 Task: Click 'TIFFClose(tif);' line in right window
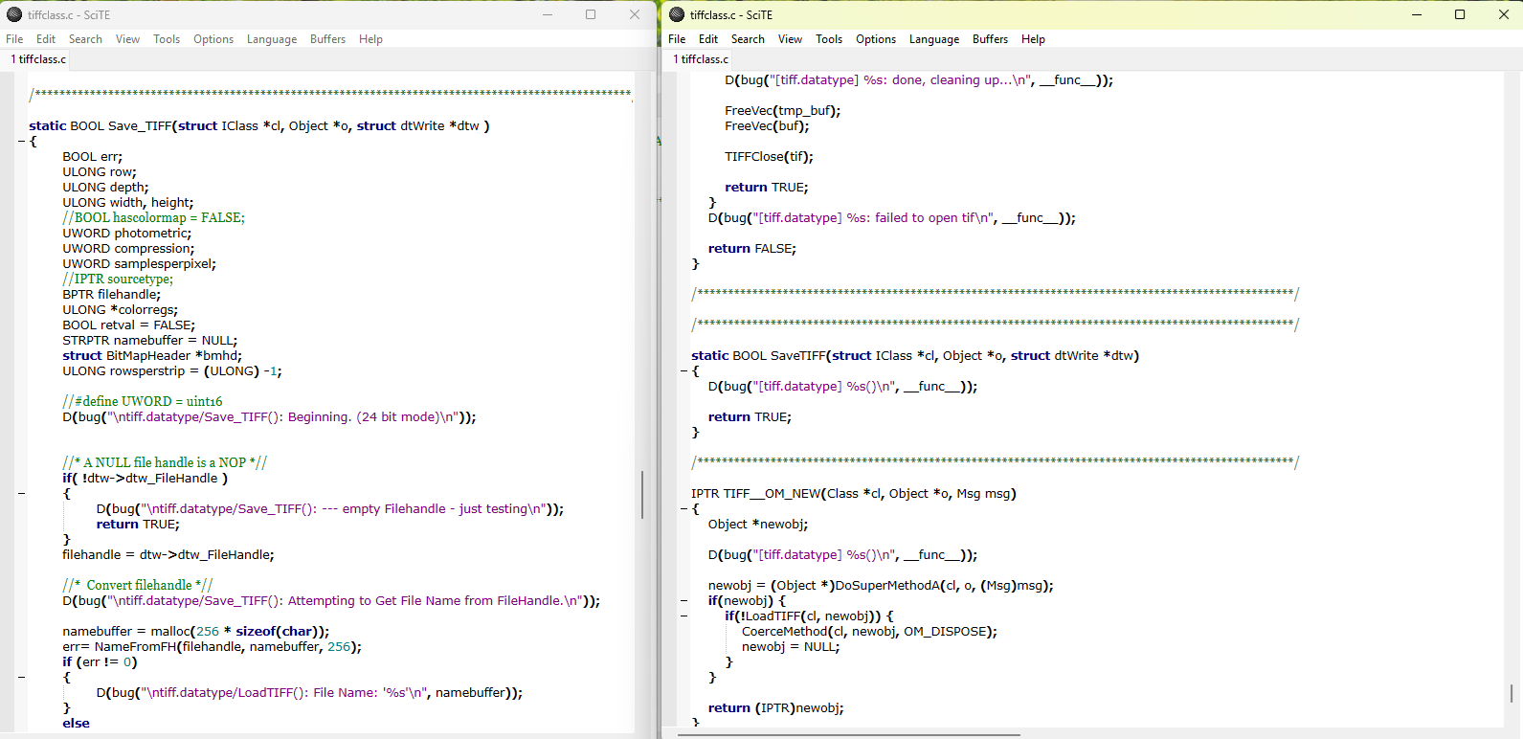[770, 156]
